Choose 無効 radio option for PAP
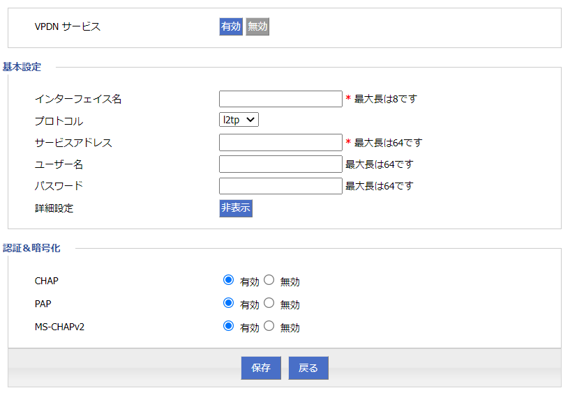 pyautogui.click(x=269, y=303)
